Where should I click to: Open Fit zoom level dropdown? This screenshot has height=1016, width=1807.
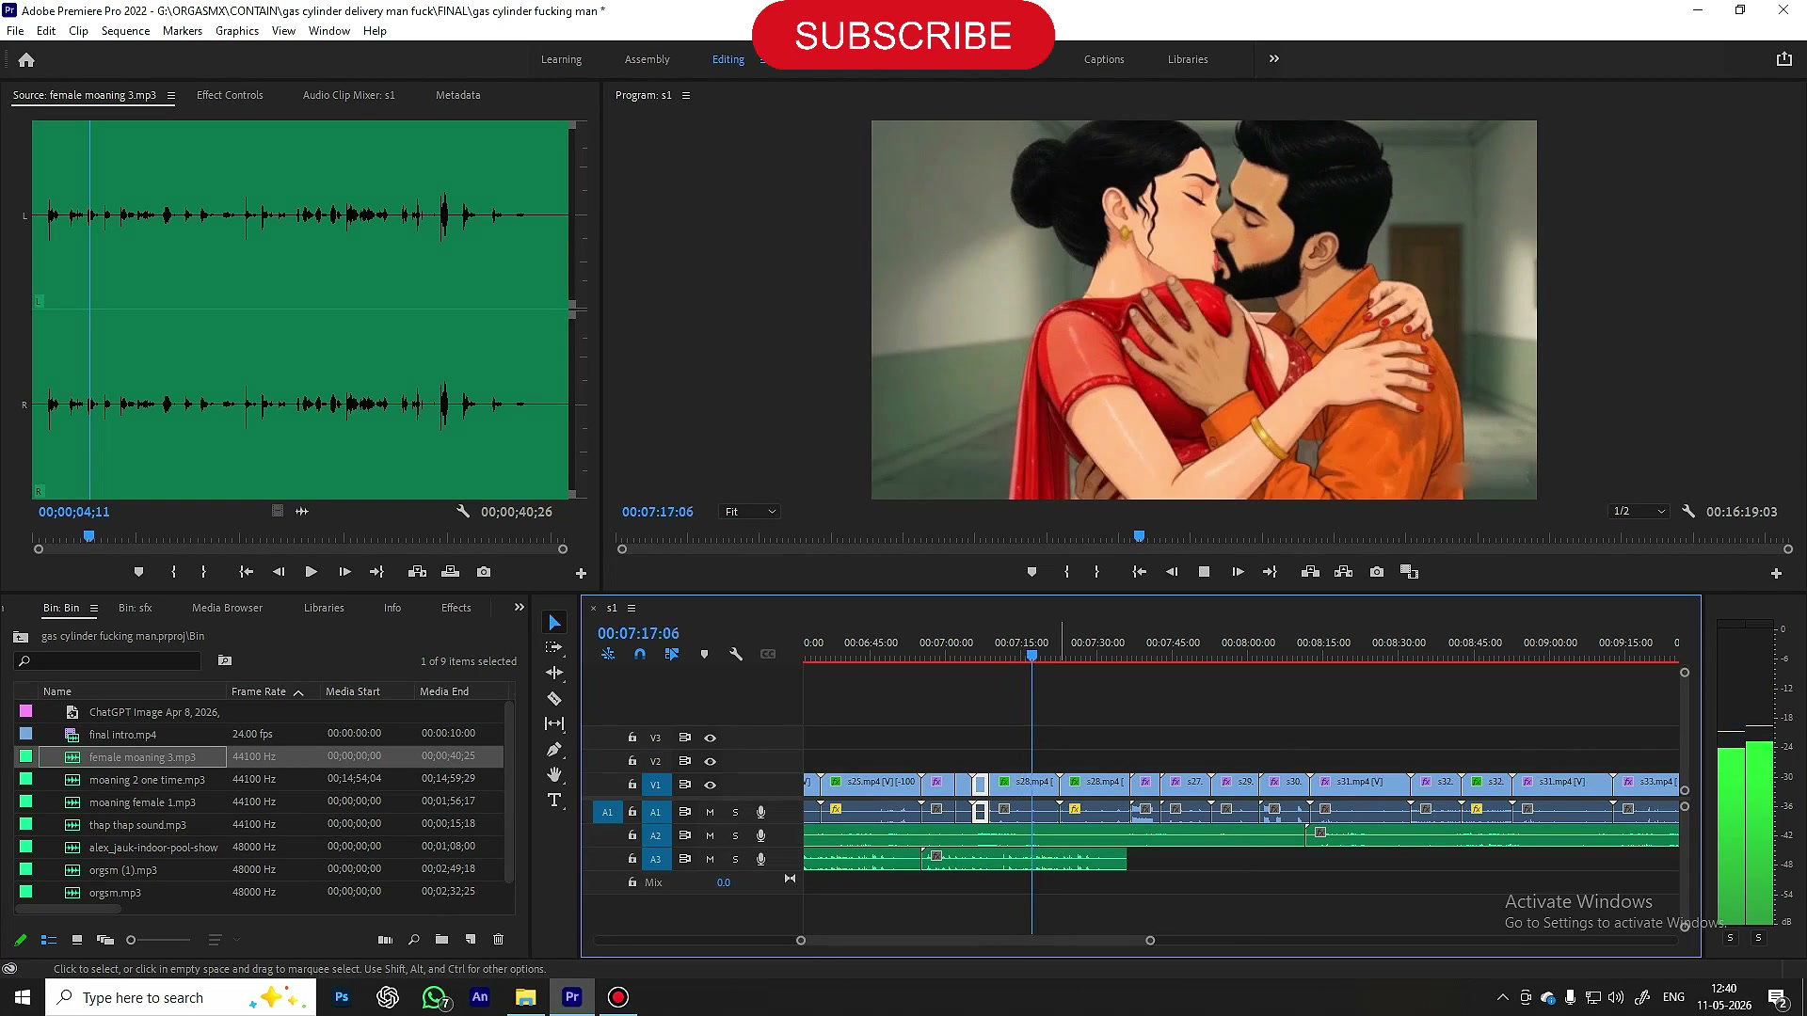point(749,511)
